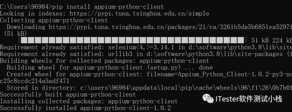292x112 pixels.
Task: Click the word done after setup.py
Action: pos(206,68)
